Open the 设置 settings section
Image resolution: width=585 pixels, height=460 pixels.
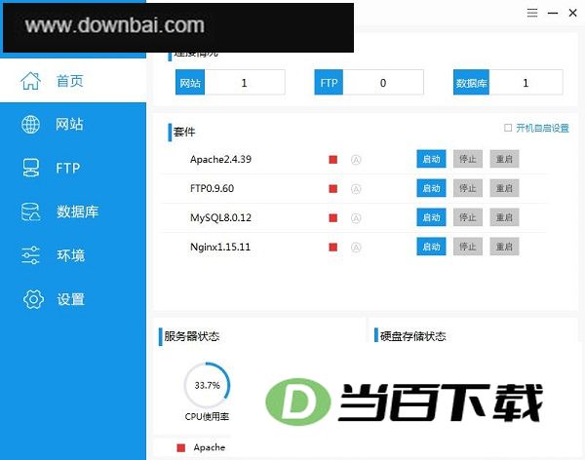[73, 299]
